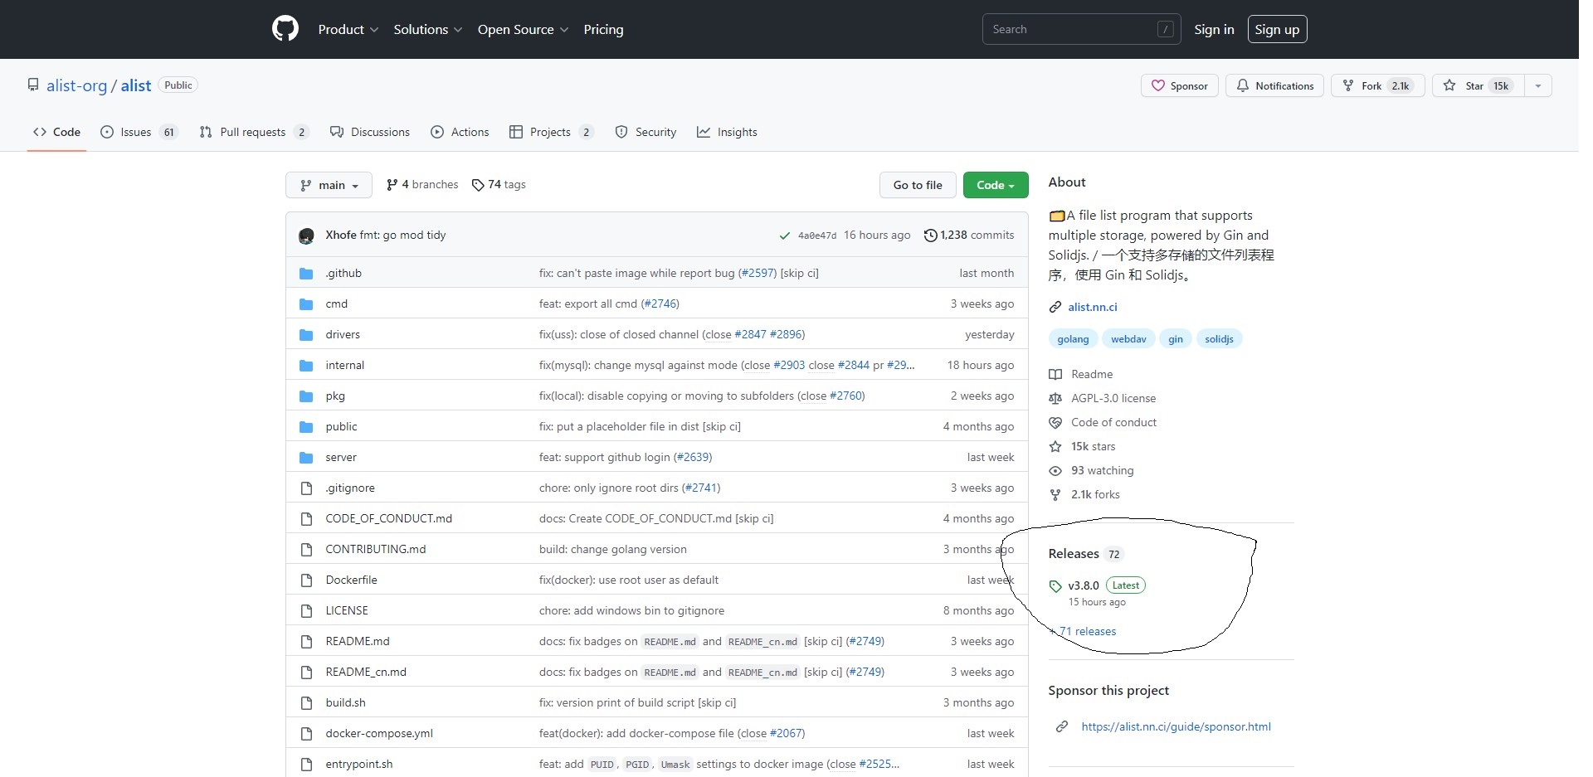The width and height of the screenshot is (1593, 777).
Task: Click the server folder icon
Action: (306, 457)
